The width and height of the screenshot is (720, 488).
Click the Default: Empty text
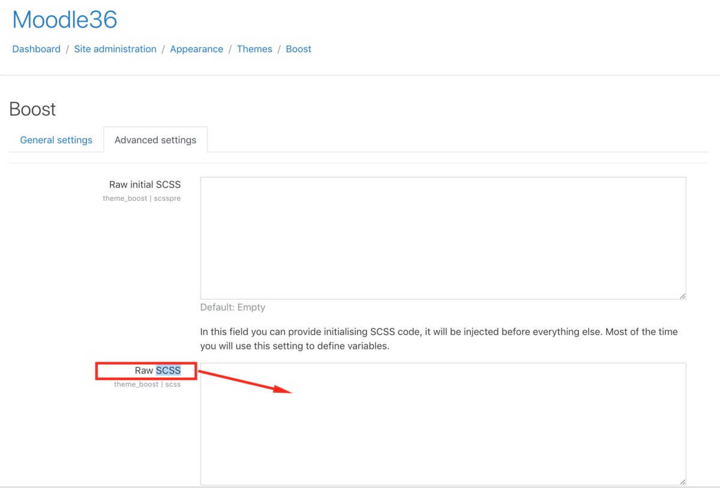tap(233, 307)
